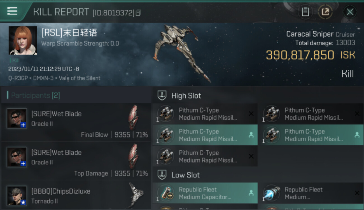
Task: Open the first Wet Blade participant portrait
Action: (x=17, y=118)
